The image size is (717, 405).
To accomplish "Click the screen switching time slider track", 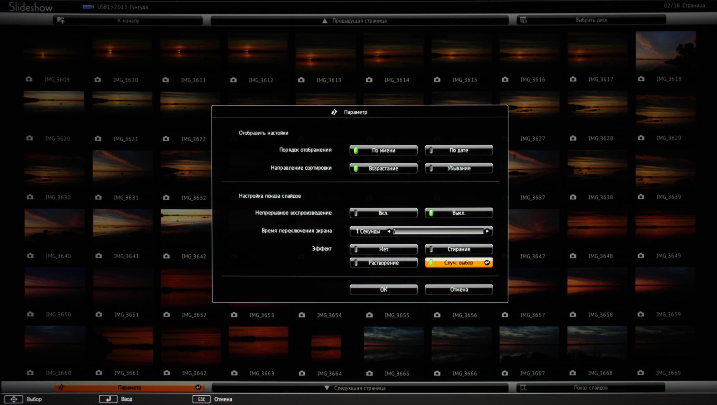I will pos(438,231).
